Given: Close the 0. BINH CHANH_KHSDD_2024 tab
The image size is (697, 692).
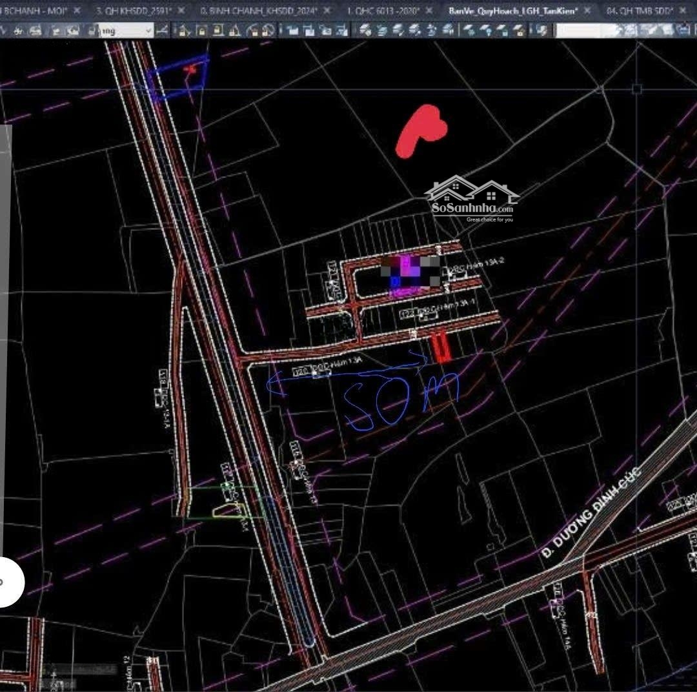Looking at the screenshot, I should coord(328,11).
